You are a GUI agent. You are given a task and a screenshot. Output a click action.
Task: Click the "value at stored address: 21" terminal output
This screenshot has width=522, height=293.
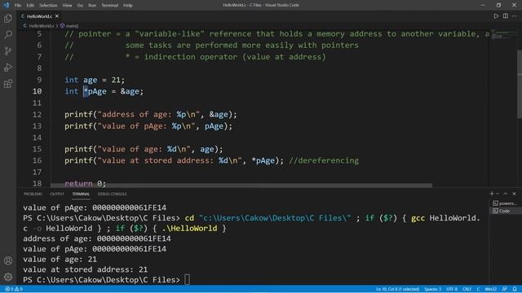click(85, 269)
